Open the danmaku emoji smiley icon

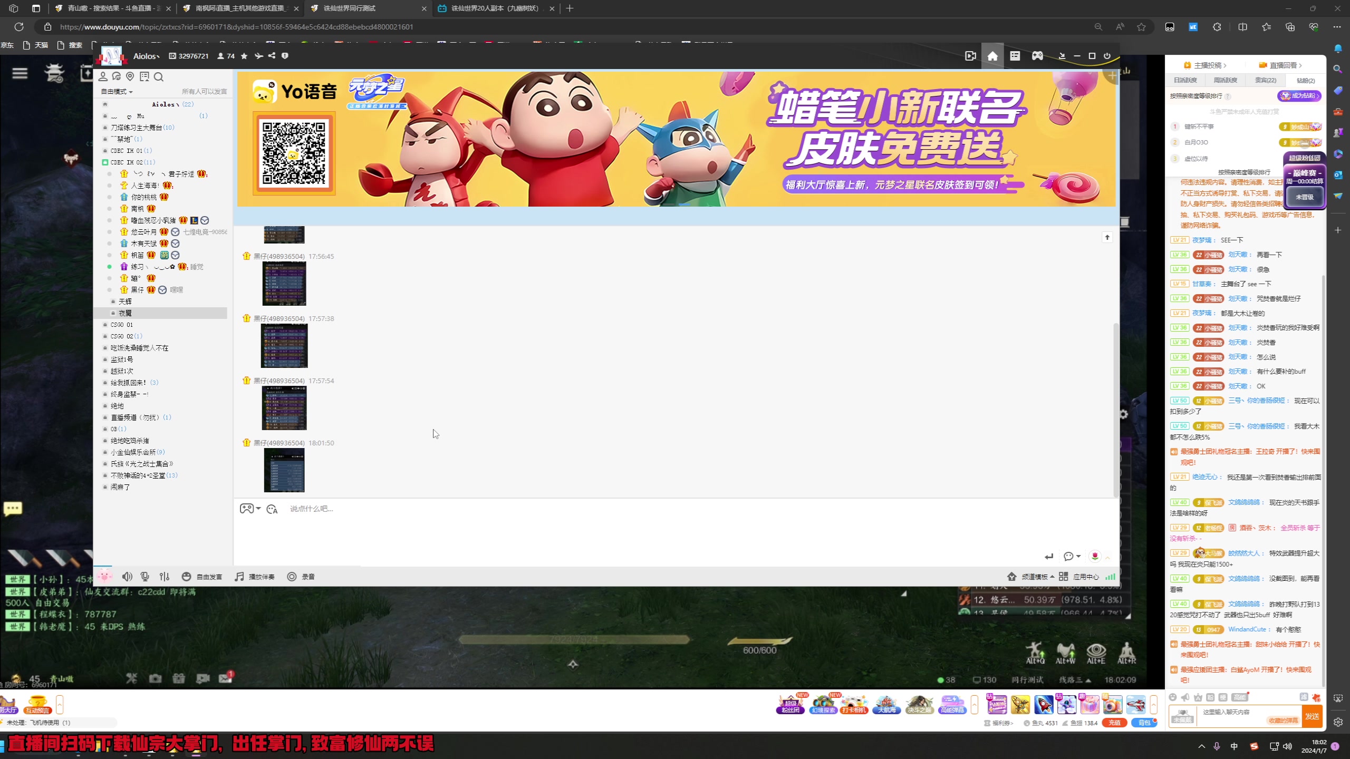pos(1173,697)
